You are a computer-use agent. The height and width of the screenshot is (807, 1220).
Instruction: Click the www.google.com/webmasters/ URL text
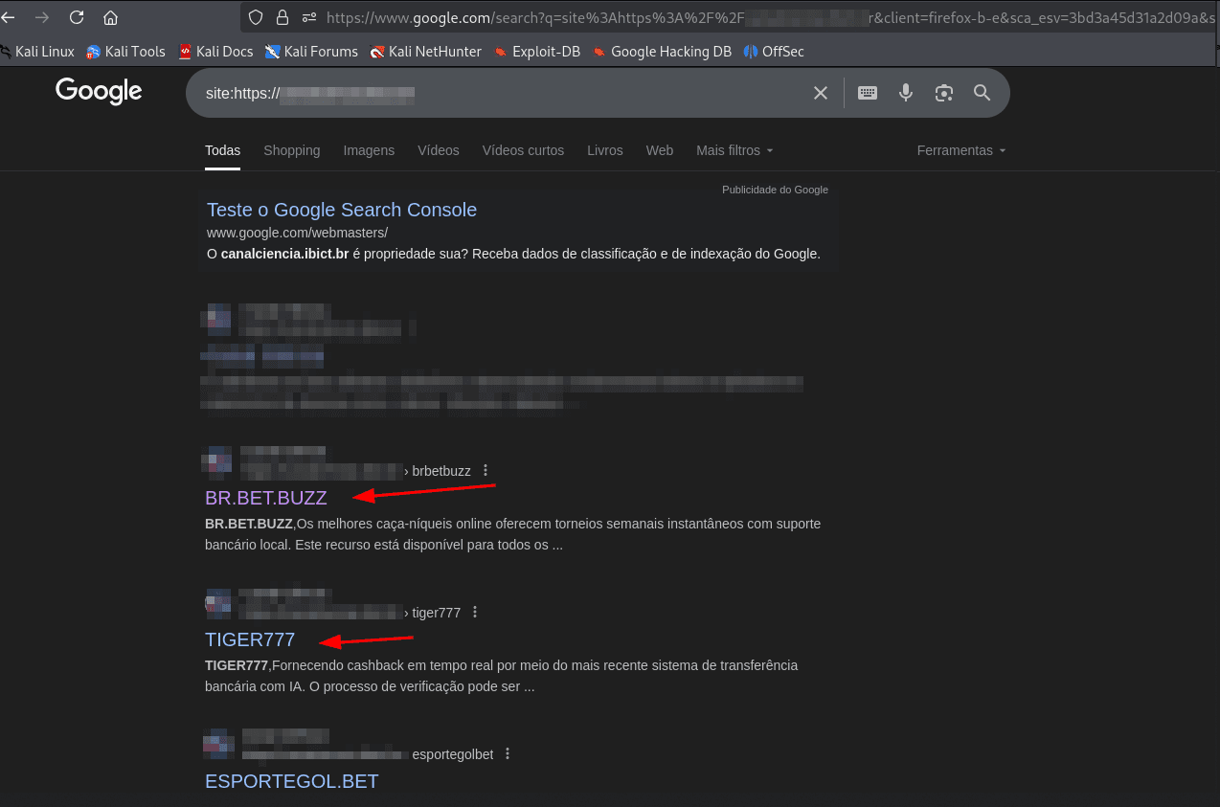tap(297, 233)
